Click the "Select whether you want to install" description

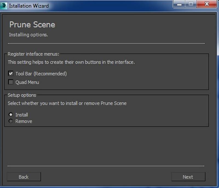(67, 103)
